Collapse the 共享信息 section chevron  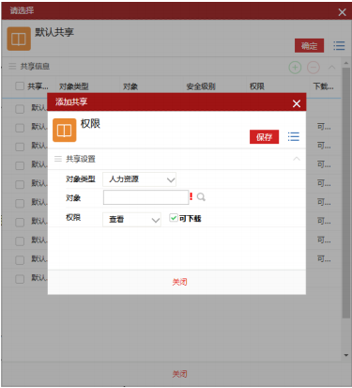pos(331,68)
